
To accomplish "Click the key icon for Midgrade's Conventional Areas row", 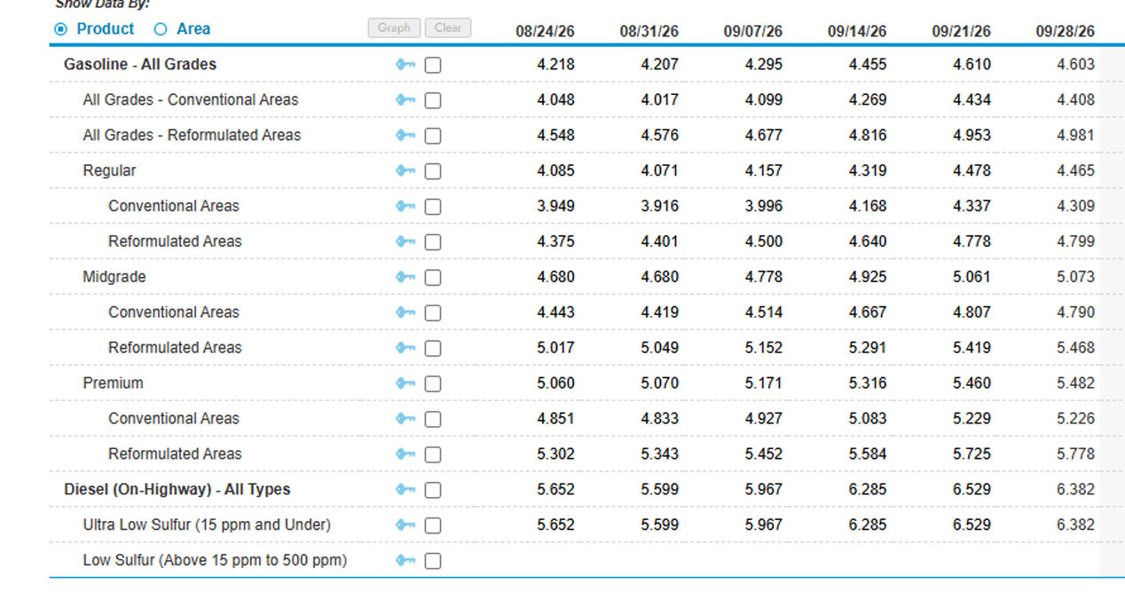I will (405, 312).
